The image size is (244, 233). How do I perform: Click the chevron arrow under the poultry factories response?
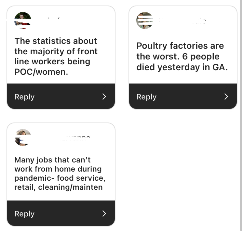click(x=226, y=97)
